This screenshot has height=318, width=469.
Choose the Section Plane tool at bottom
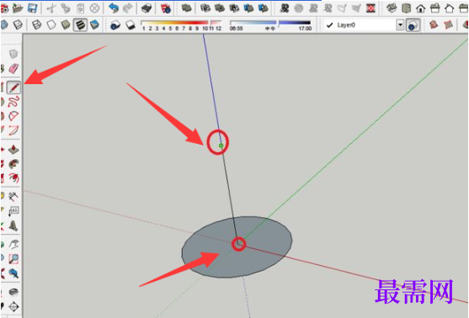pos(13,306)
